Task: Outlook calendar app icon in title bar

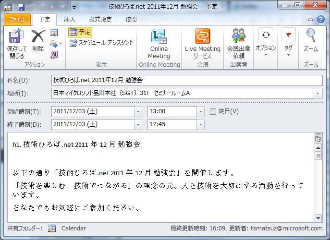Action: 8,7
